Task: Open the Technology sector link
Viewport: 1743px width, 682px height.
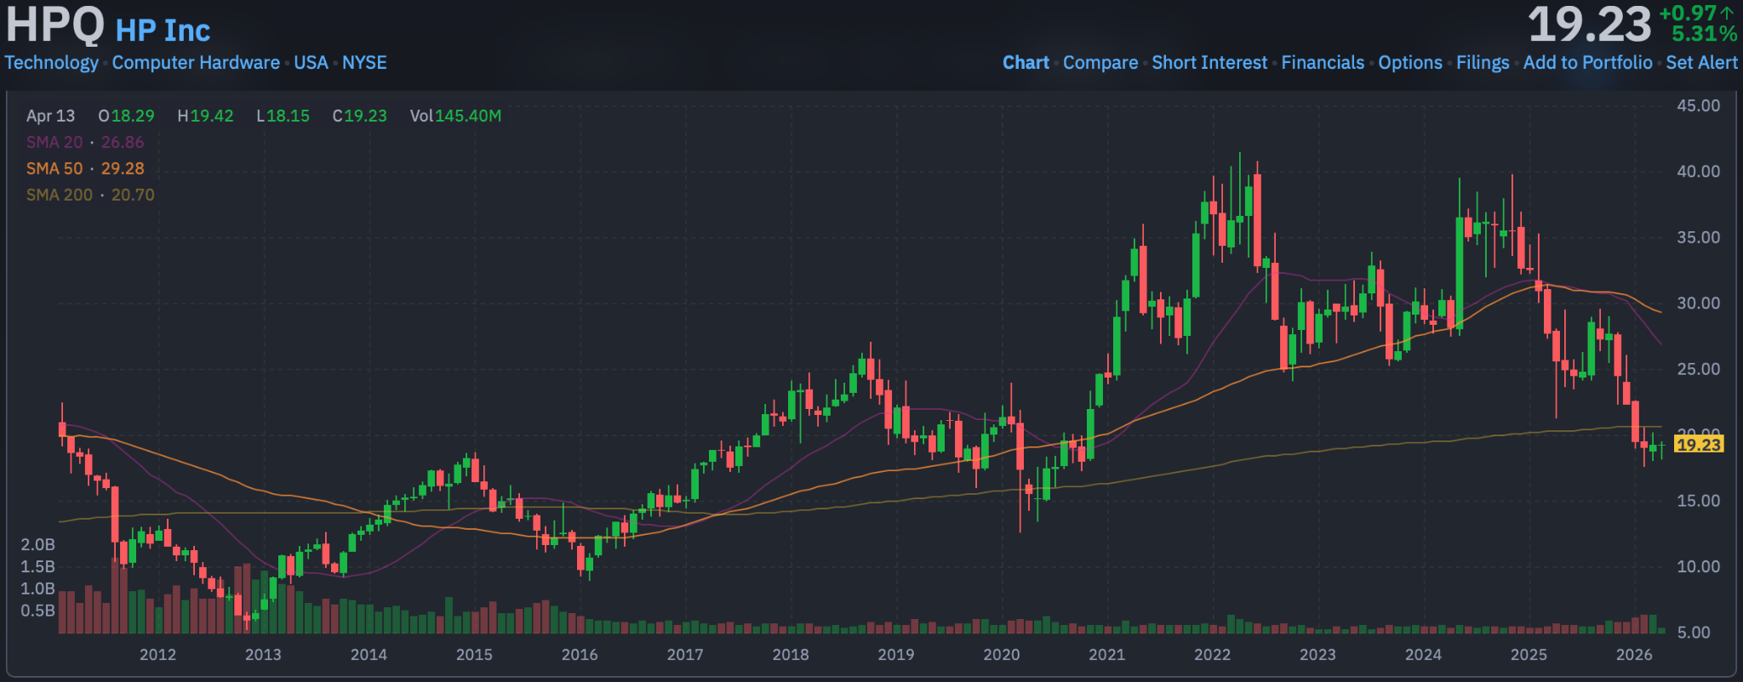Action: pos(52,63)
